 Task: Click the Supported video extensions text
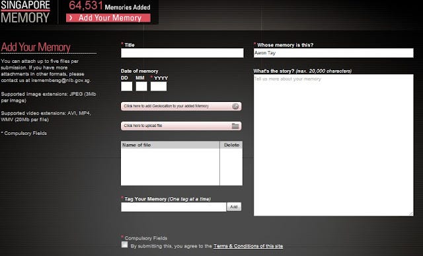(46, 116)
